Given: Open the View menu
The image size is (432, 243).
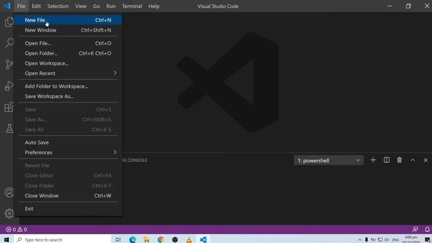Looking at the screenshot, I should pos(81,6).
